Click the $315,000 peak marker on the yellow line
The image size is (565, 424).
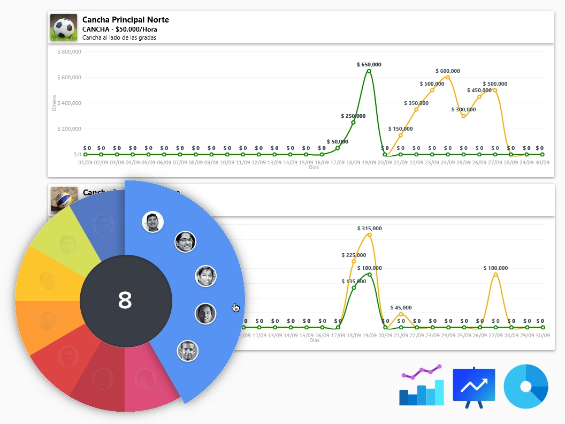coord(369,234)
